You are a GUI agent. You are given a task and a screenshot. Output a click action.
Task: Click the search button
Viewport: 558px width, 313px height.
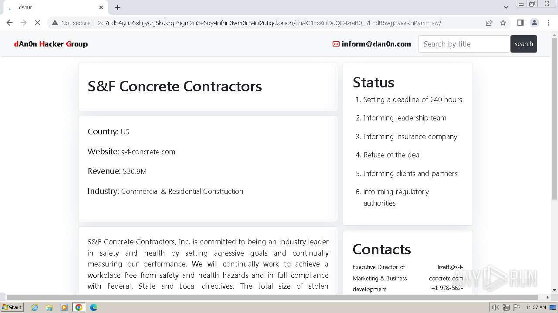[x=524, y=44]
